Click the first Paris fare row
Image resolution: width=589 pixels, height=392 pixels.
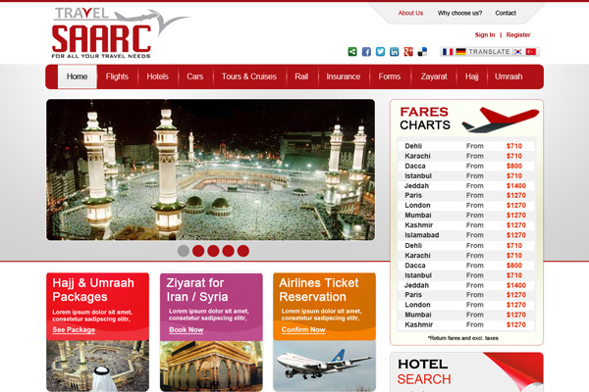[466, 195]
